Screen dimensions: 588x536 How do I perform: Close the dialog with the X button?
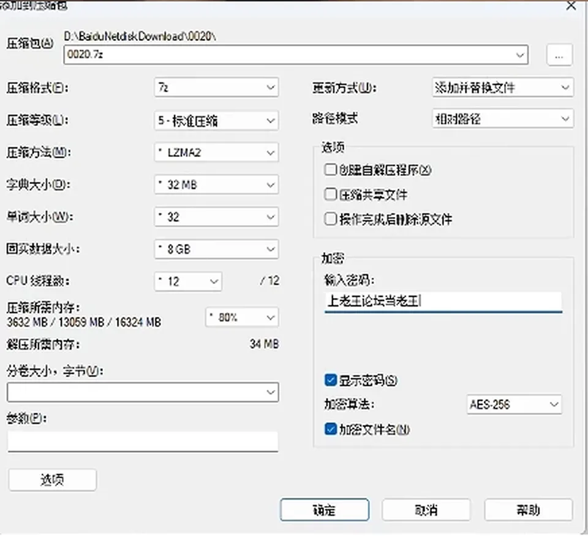(571, 6)
